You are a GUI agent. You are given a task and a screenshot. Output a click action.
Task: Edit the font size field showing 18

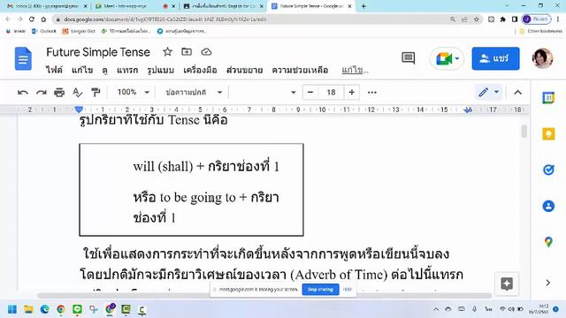click(x=331, y=92)
